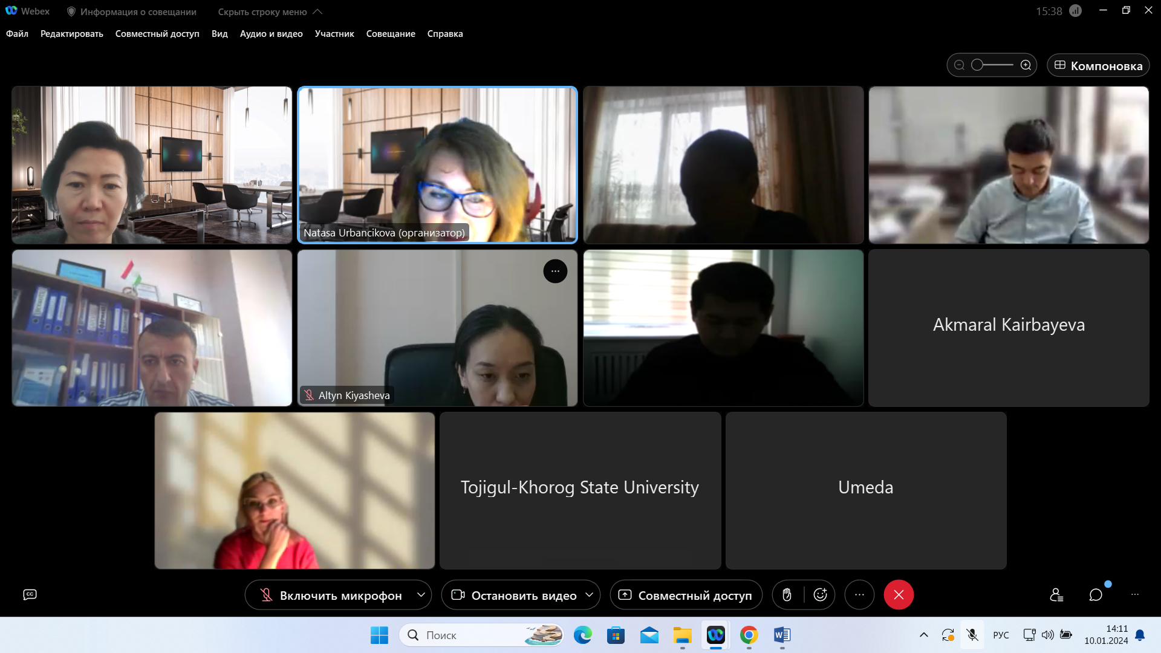Expand microphone options arrow
1161x653 pixels.
click(421, 596)
